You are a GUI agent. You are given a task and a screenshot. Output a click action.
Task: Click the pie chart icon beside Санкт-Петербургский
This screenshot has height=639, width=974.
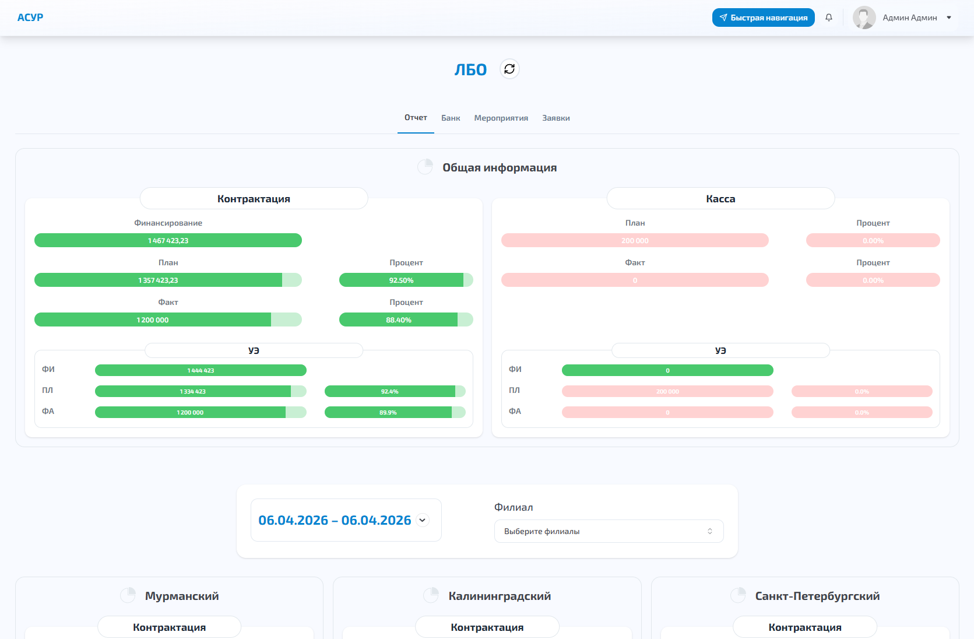pos(738,595)
